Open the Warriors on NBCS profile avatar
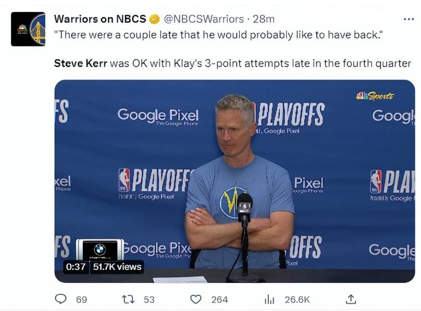 28,29
